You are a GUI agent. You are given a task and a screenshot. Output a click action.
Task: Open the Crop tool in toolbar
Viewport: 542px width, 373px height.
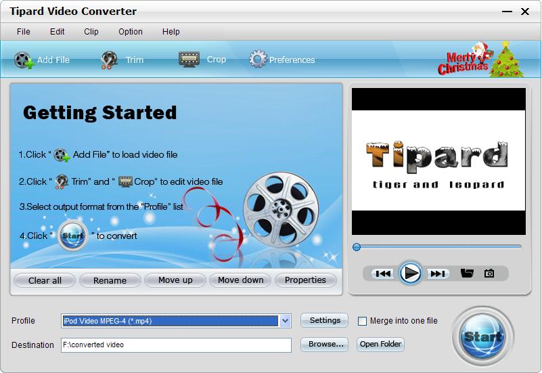(202, 60)
